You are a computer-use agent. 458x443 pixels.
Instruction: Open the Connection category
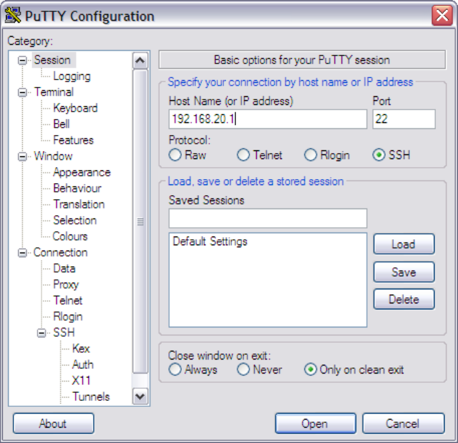(60, 253)
